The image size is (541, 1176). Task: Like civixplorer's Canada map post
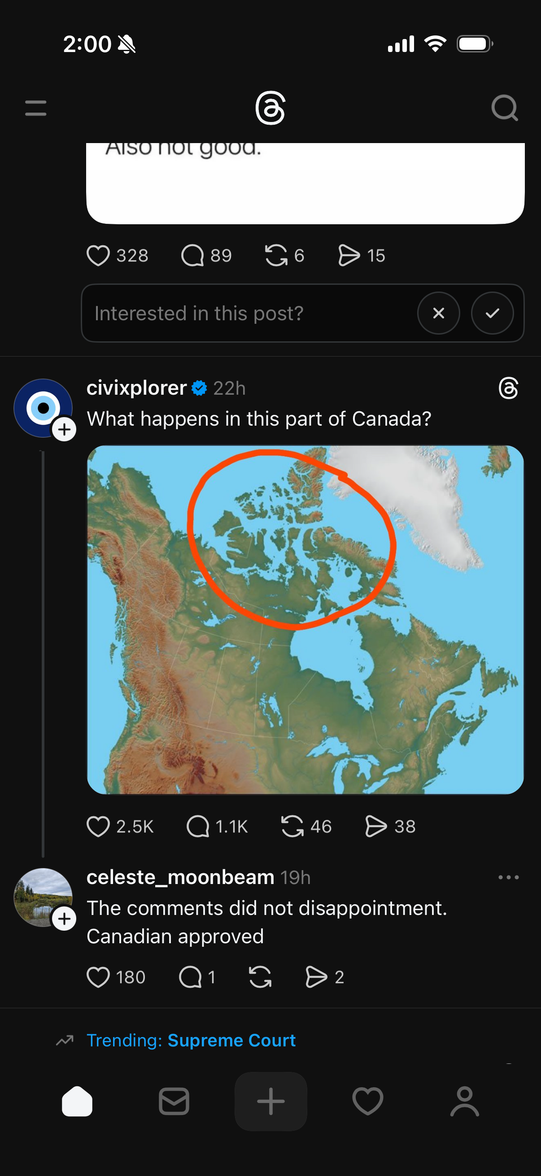pyautogui.click(x=98, y=826)
